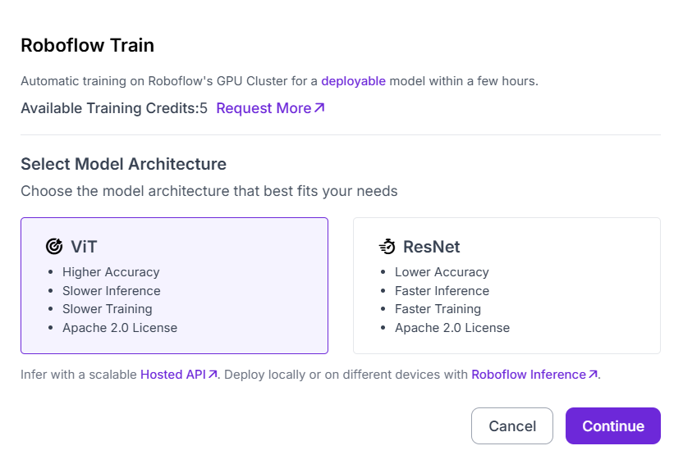Open the deployable link
683x464 pixels.
point(353,81)
